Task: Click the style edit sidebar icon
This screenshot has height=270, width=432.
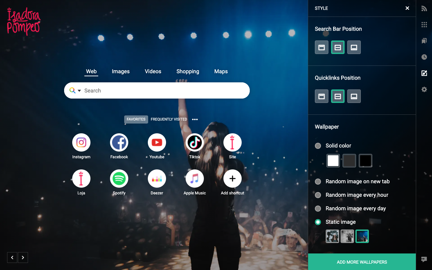Action: [424, 73]
